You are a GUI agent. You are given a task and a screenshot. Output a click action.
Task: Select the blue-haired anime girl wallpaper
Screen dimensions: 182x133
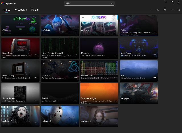pos(60,26)
